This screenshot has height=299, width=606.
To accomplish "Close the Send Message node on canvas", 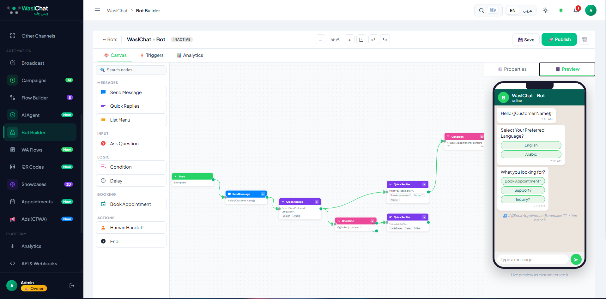I will (263, 194).
